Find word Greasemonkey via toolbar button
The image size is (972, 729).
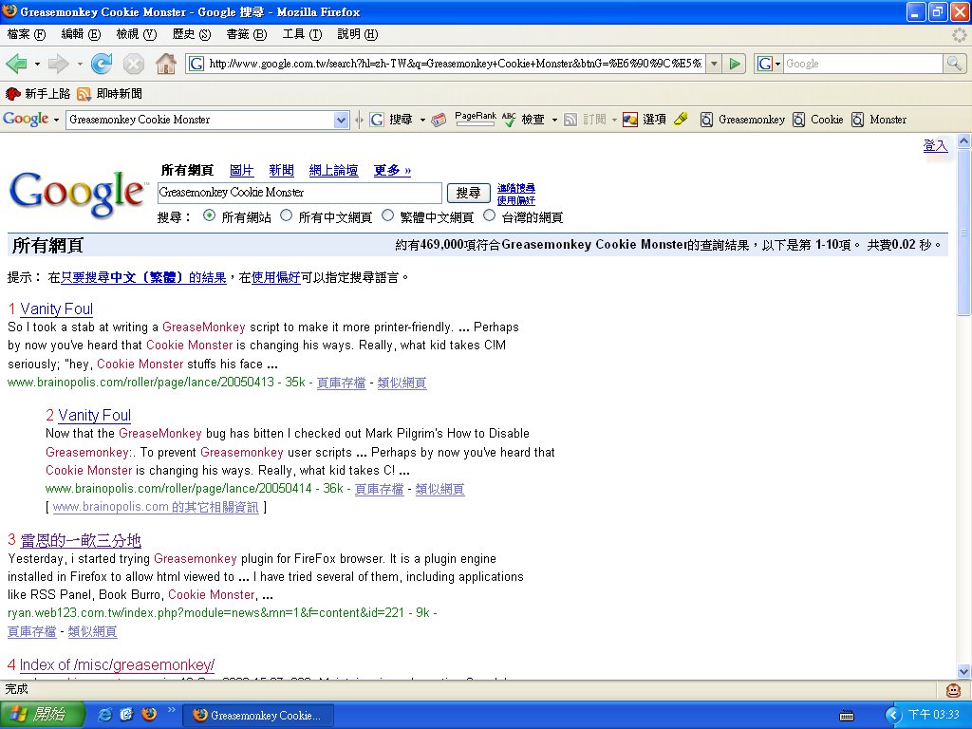[742, 120]
